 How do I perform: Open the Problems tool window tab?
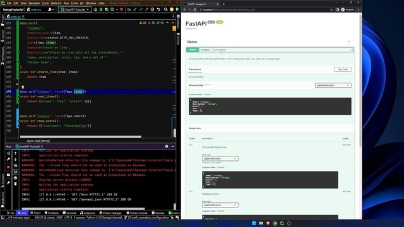52,213
